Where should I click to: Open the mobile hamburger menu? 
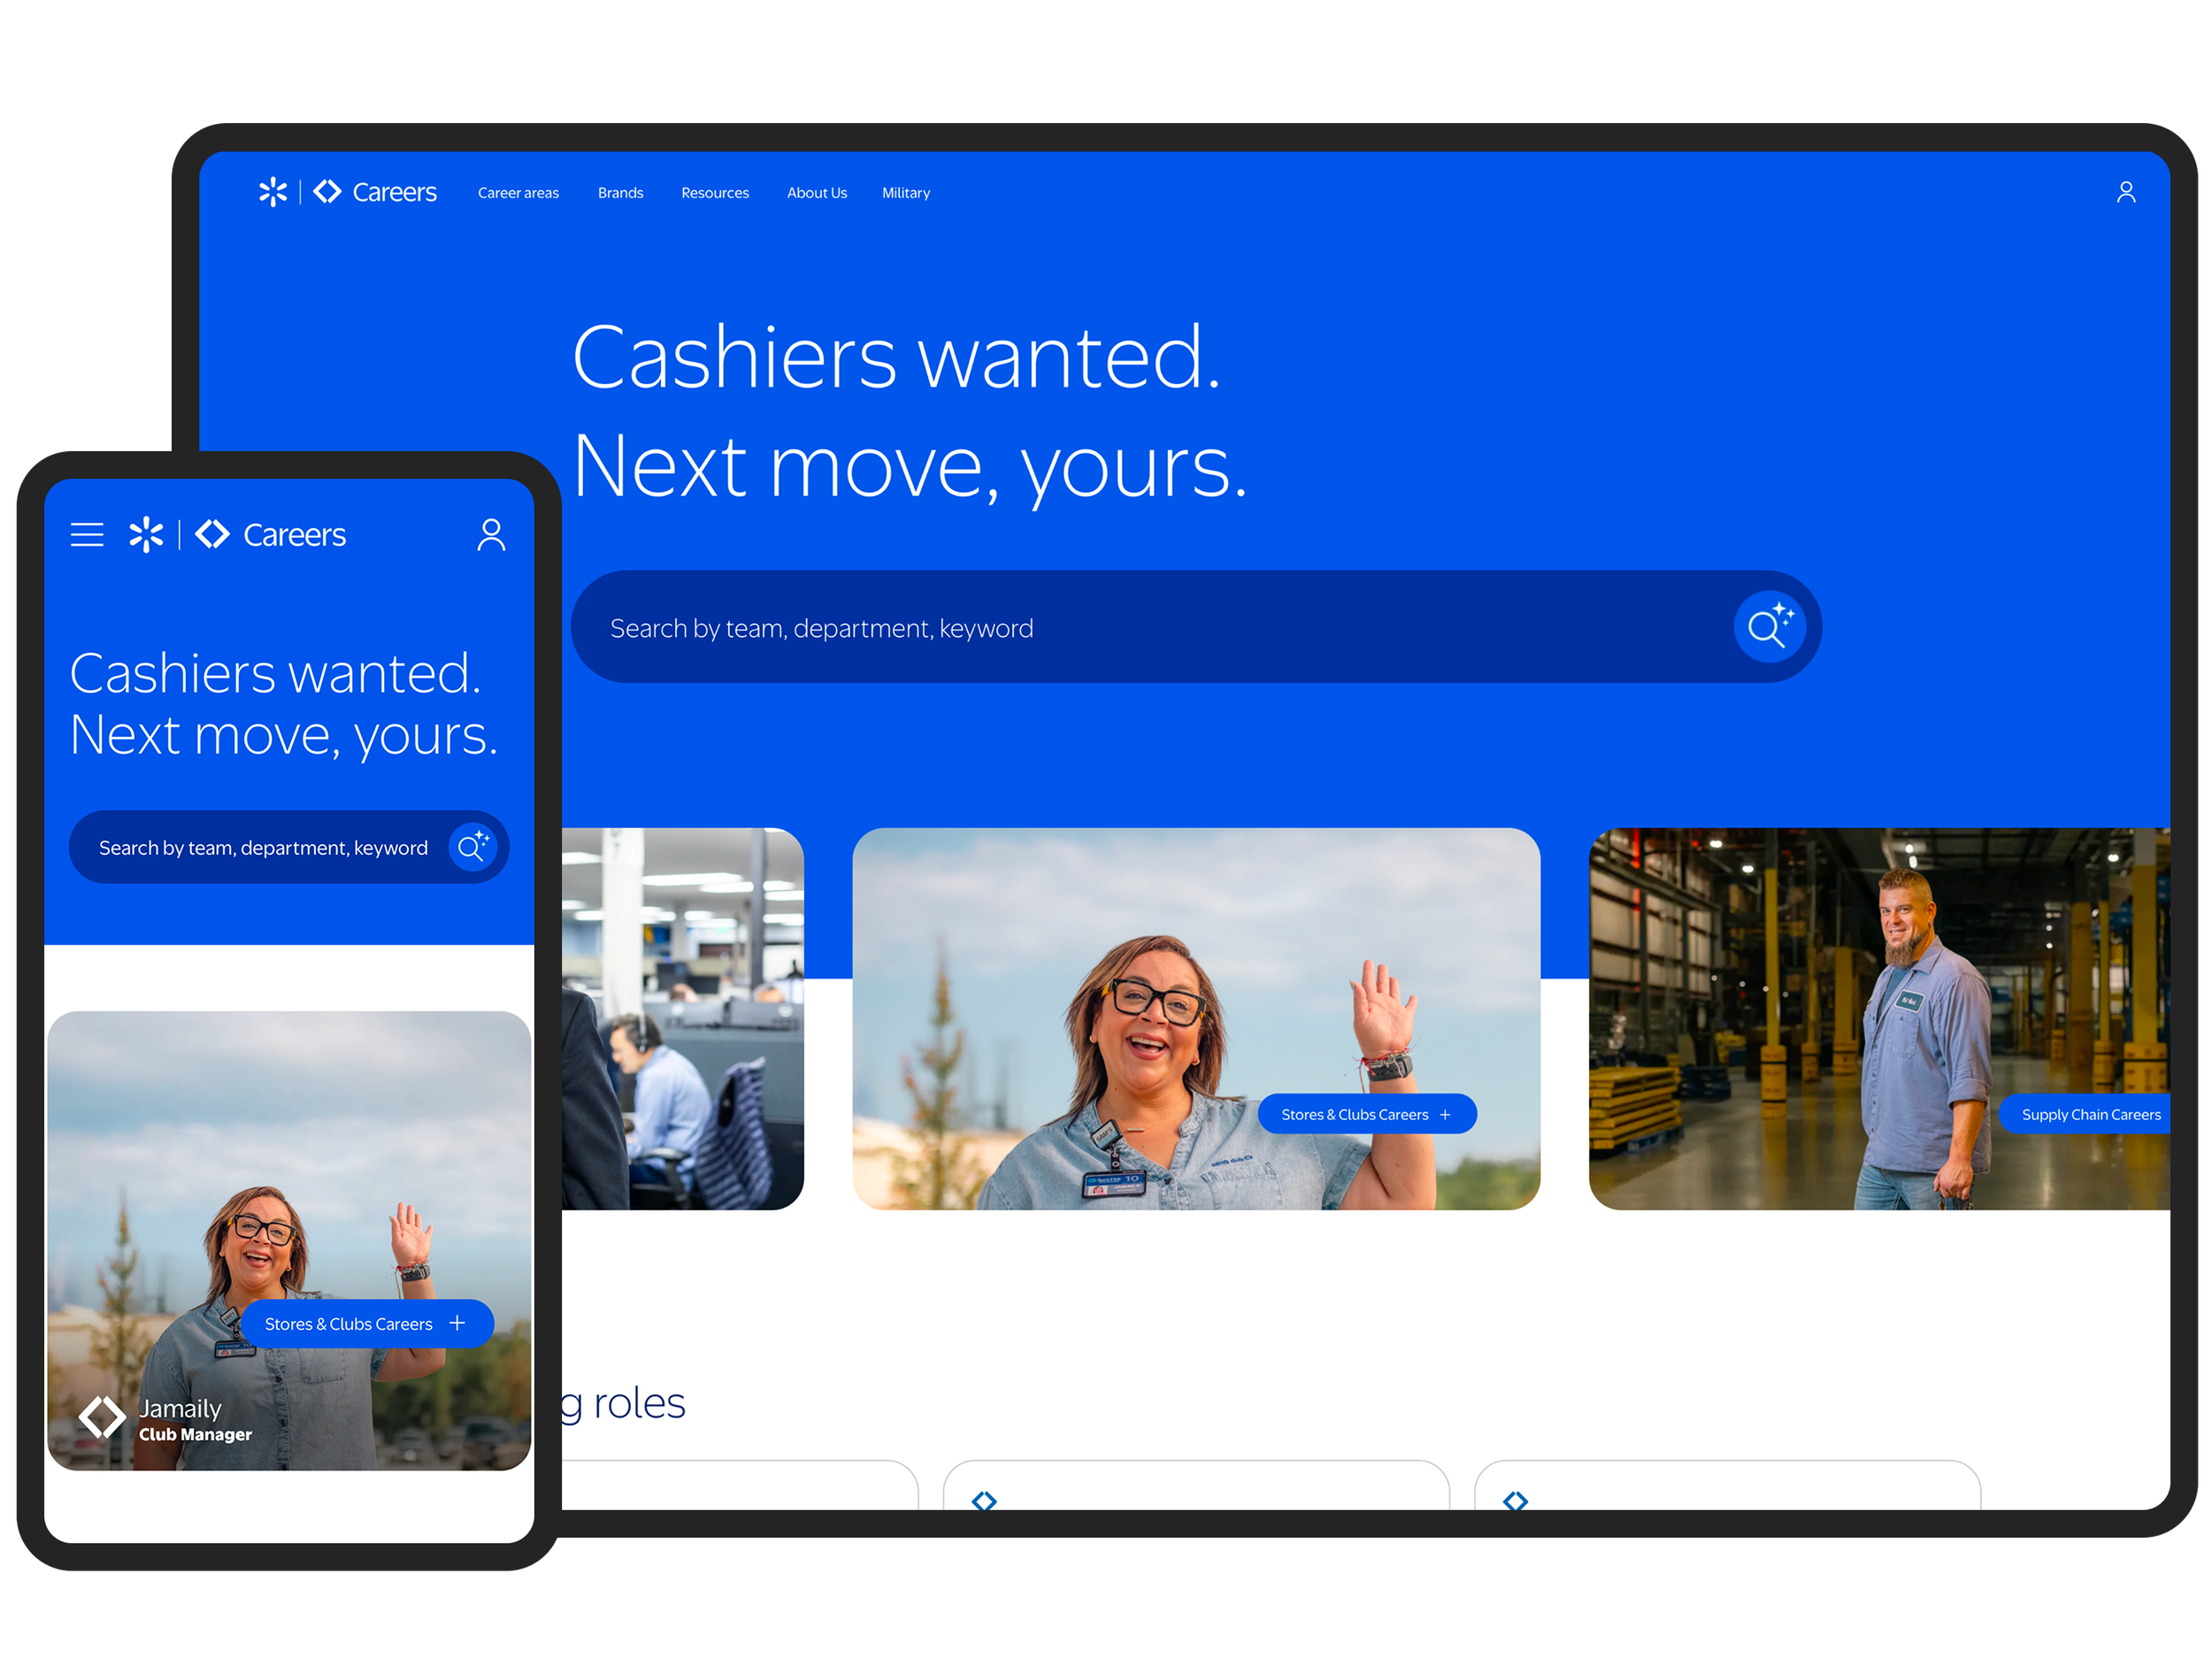[x=87, y=535]
